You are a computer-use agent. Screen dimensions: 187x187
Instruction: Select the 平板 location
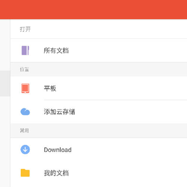click(99, 88)
